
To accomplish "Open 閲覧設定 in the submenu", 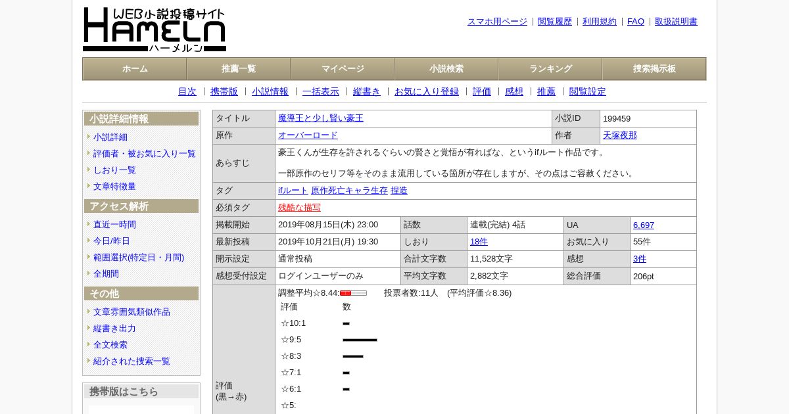I will 588,92.
